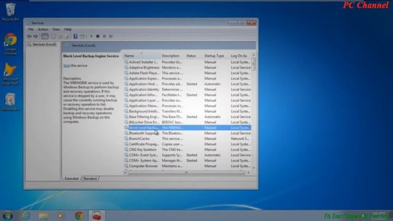Open the Recycle Bin desktop icon

[10, 12]
